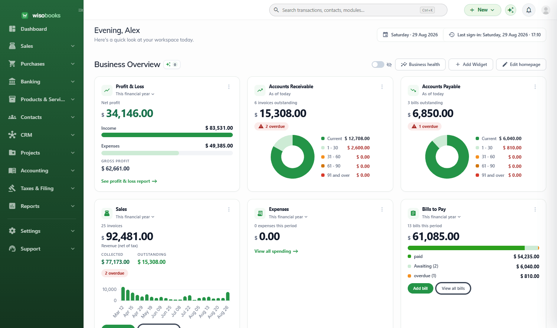Open Accounts Receivable widget options menu

click(x=382, y=87)
